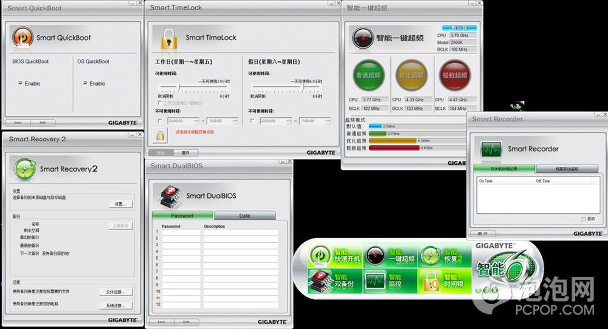
Task: Click the small padlock in Smart TimeLock
Action: tap(160, 135)
